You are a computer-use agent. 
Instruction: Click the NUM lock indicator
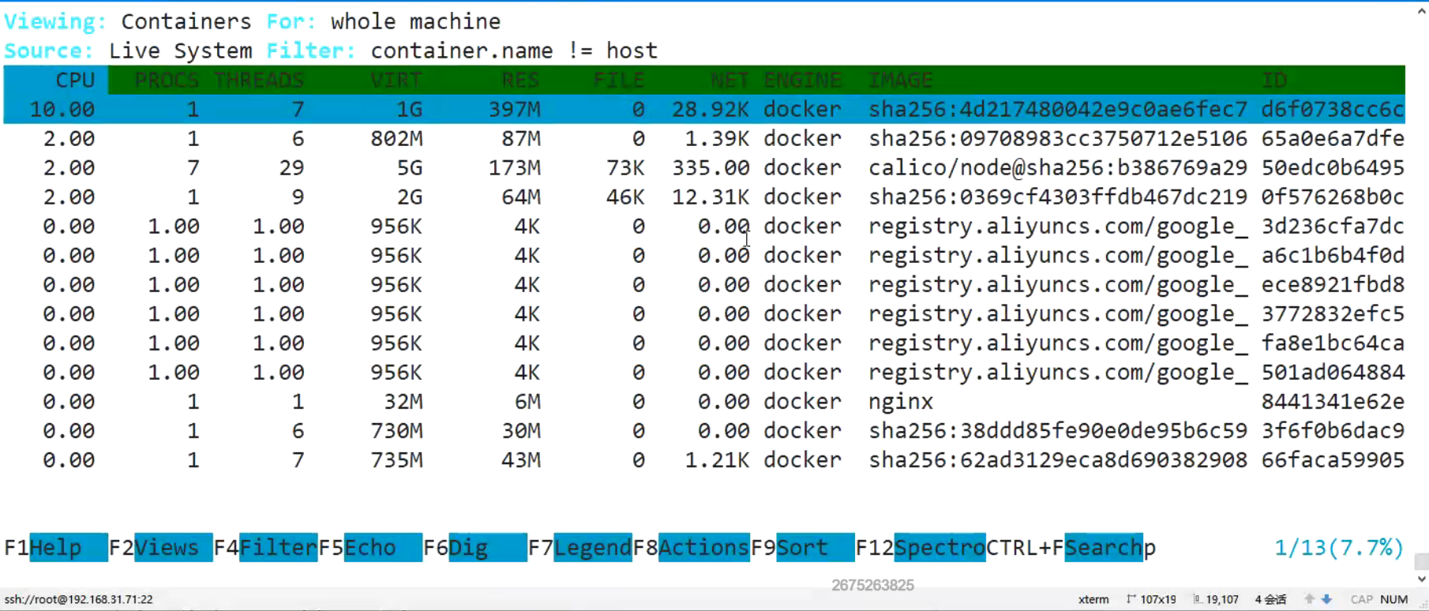tap(1394, 599)
